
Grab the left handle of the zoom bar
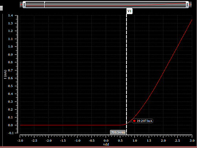pos(24,5)
